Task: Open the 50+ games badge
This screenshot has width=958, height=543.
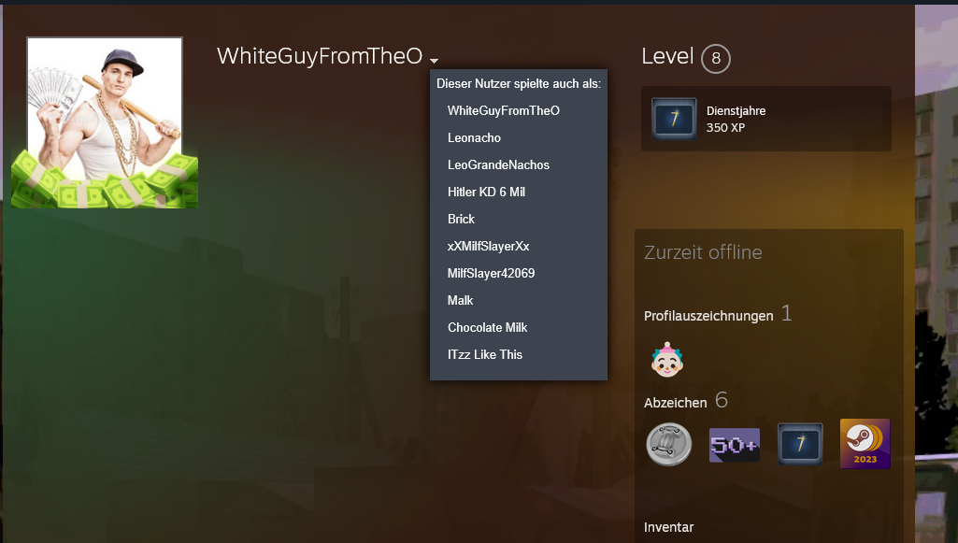Action: (x=735, y=445)
